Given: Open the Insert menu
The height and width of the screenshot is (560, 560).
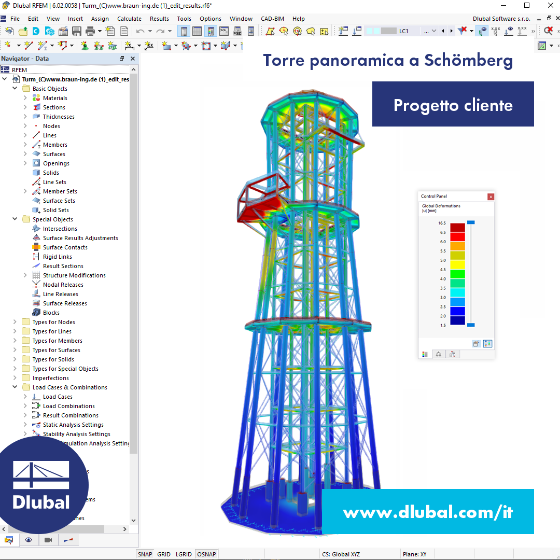Looking at the screenshot, I should tap(75, 19).
